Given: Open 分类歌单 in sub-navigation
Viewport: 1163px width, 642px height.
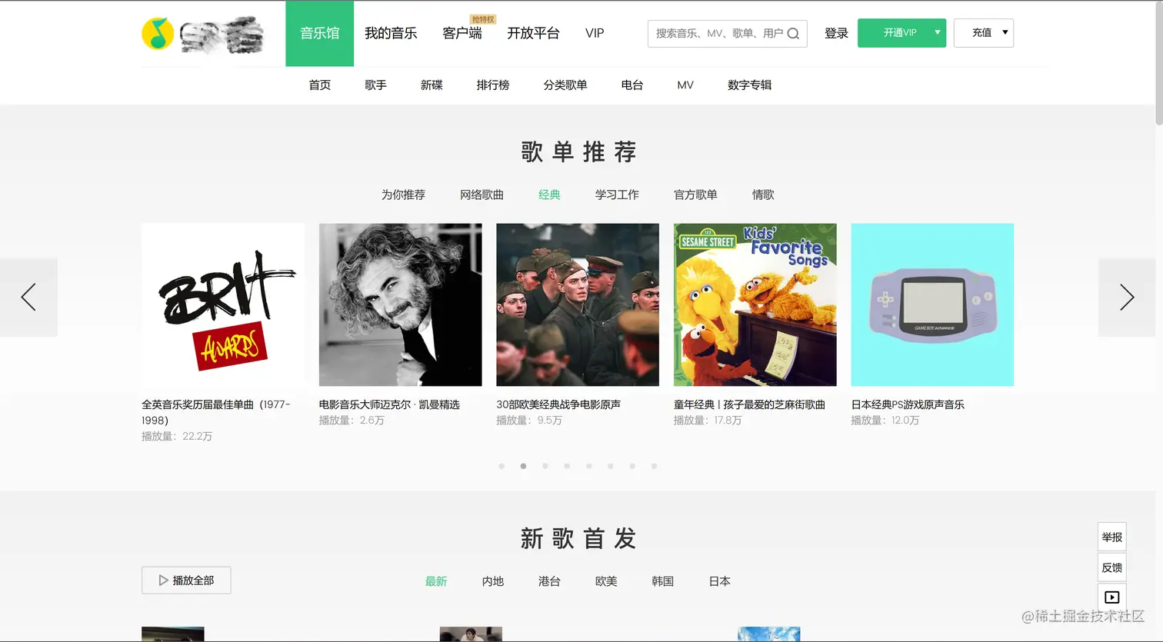Looking at the screenshot, I should (565, 85).
